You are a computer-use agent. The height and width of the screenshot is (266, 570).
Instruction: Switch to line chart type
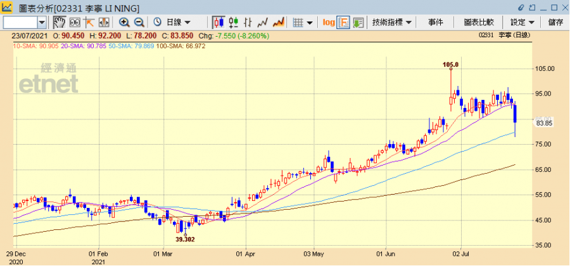pyautogui.click(x=262, y=22)
